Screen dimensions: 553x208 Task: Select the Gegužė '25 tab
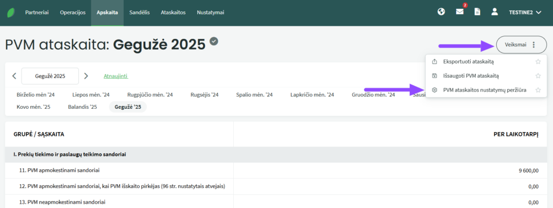(128, 107)
